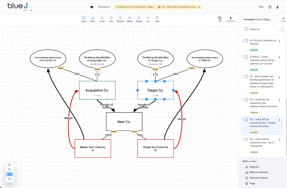Open the user account icon
Viewport: 287px width, 188px height.
click(277, 7)
